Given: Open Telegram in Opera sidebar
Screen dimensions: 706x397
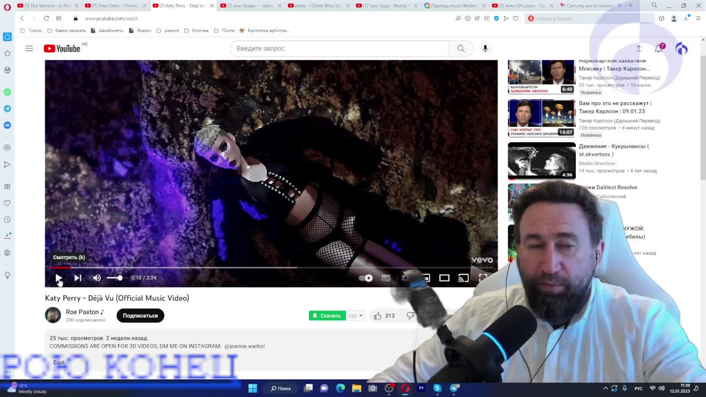Looking at the screenshot, I should click(7, 109).
